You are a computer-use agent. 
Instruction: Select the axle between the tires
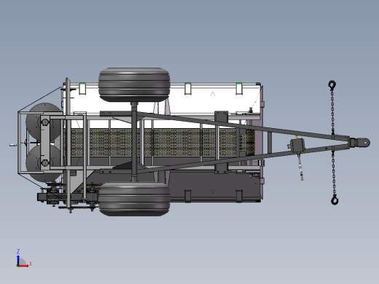[x=134, y=142]
